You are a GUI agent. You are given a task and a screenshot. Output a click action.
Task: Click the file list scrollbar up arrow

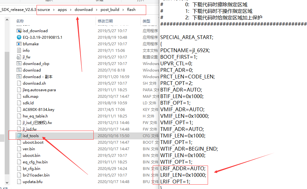7,20
